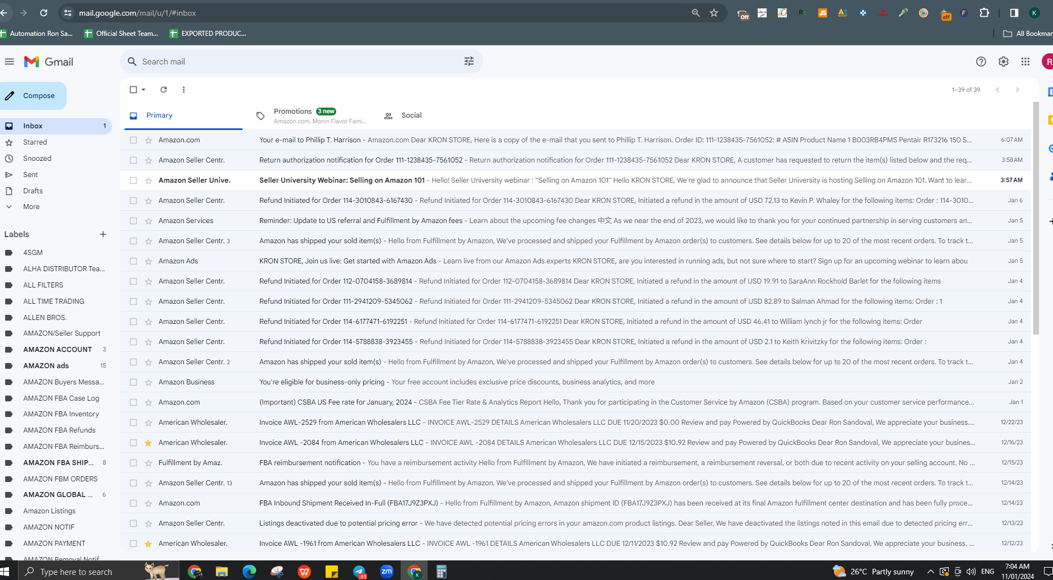Bookmark this page star icon
The width and height of the screenshot is (1053, 580).
[x=714, y=13]
